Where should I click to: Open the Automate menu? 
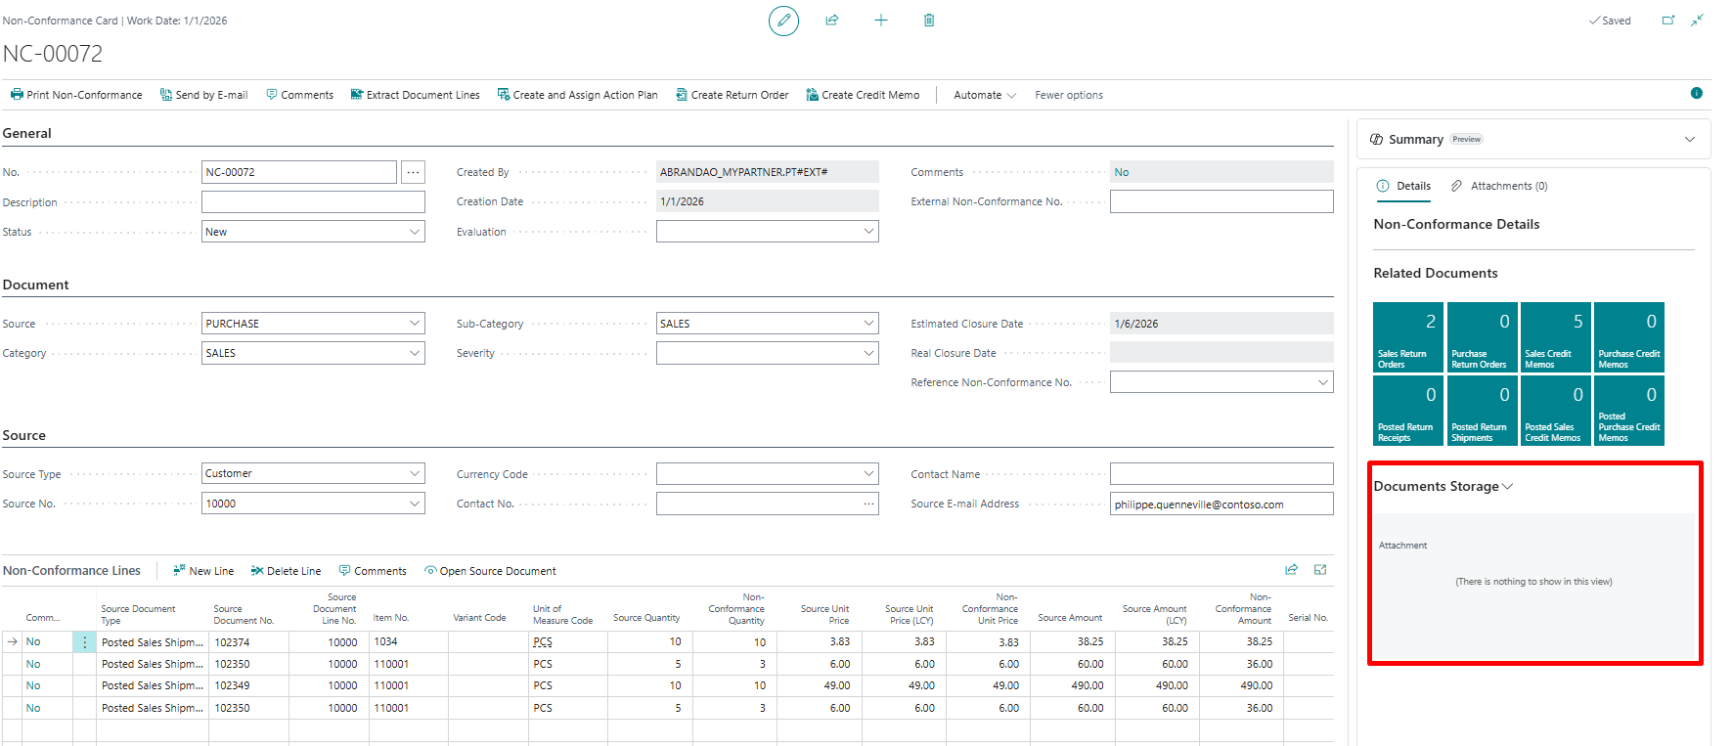click(x=984, y=95)
